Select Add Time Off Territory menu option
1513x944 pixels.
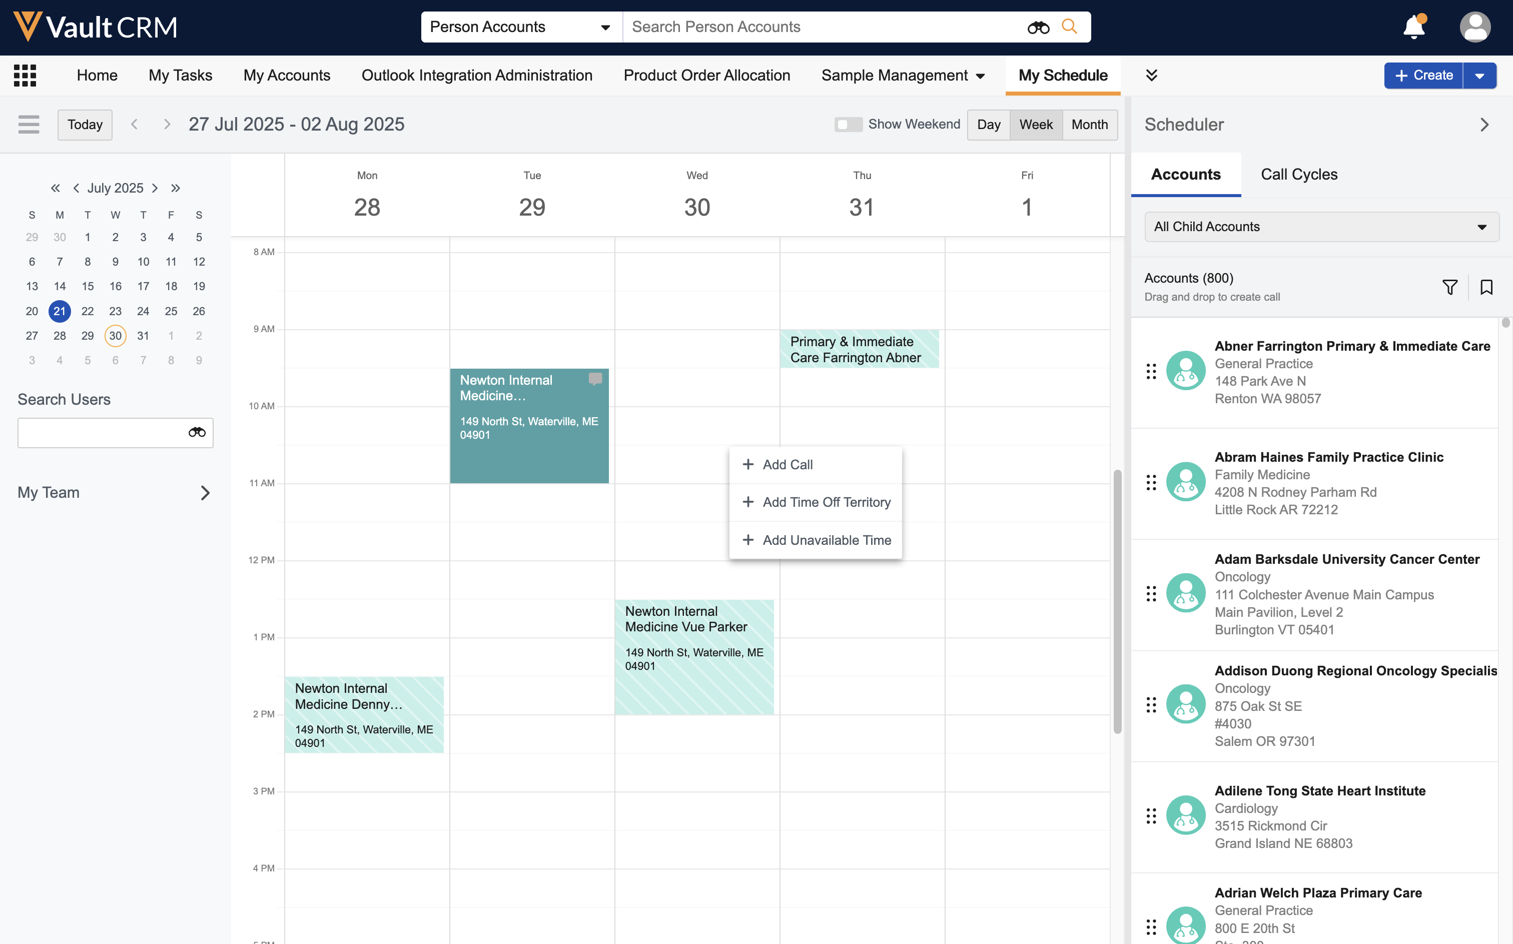pos(816,502)
